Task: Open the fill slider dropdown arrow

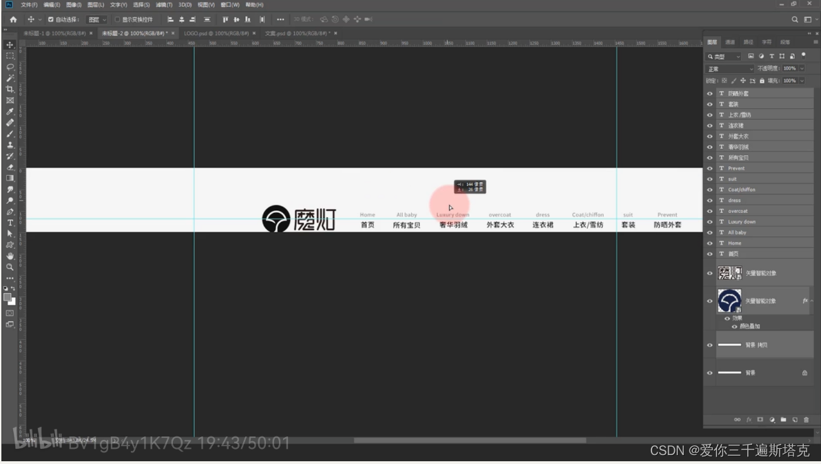Action: pos(802,81)
